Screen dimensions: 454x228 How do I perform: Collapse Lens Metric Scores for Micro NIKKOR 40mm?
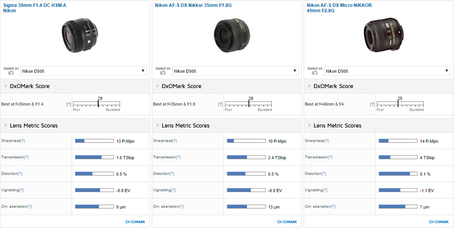click(x=378, y=126)
